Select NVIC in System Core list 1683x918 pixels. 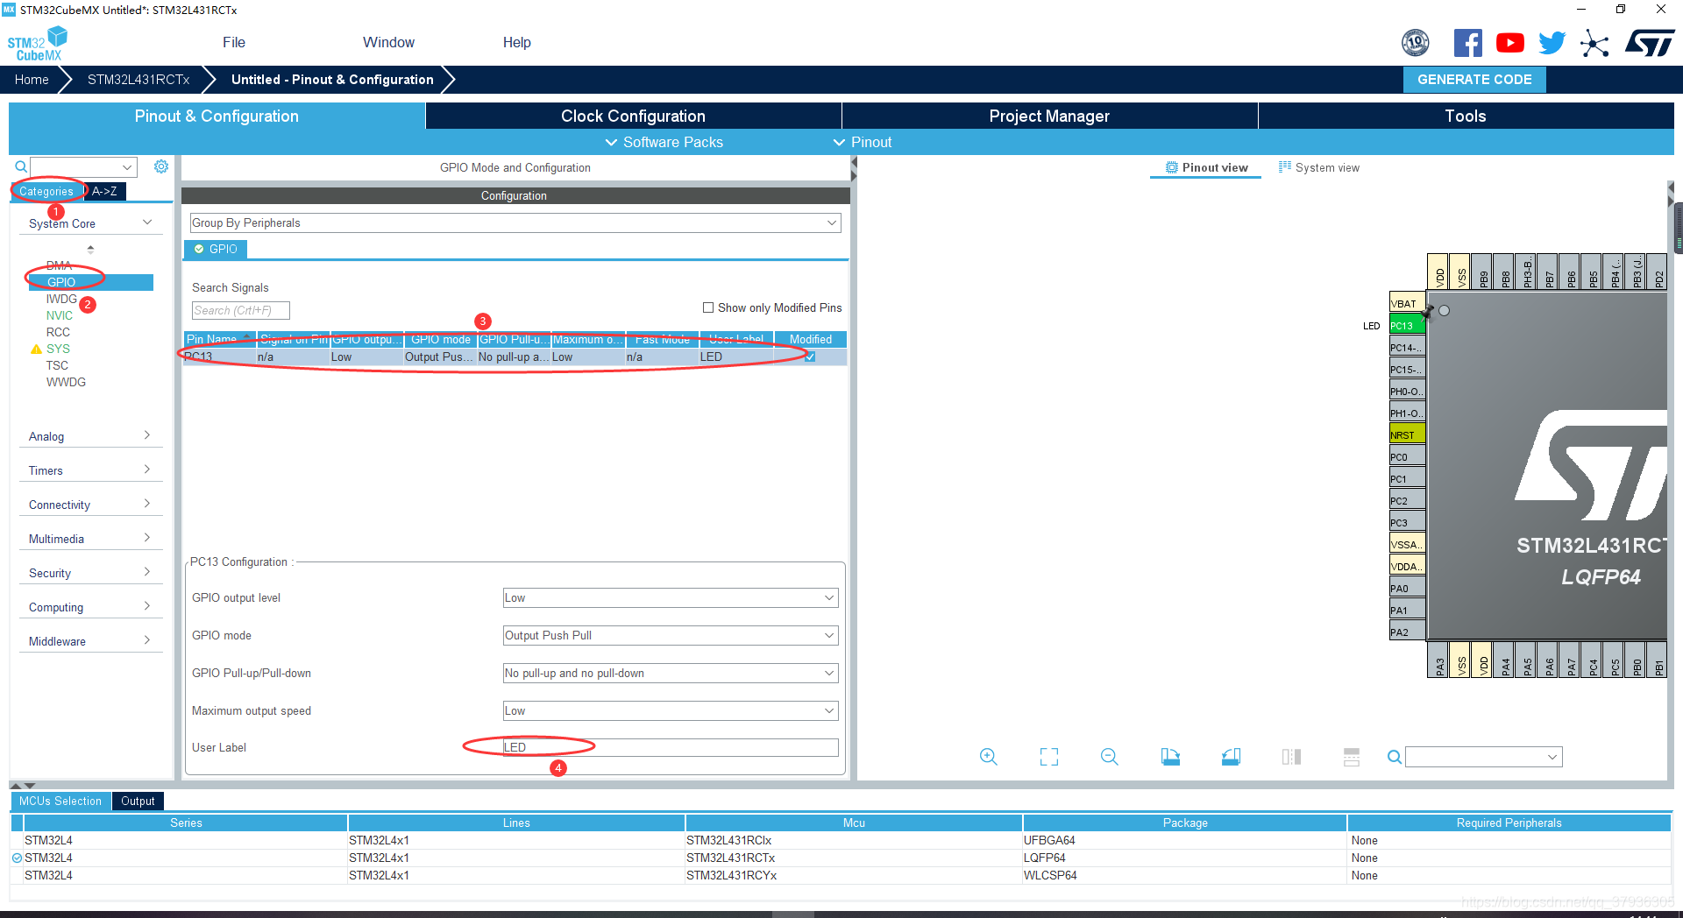tap(60, 315)
